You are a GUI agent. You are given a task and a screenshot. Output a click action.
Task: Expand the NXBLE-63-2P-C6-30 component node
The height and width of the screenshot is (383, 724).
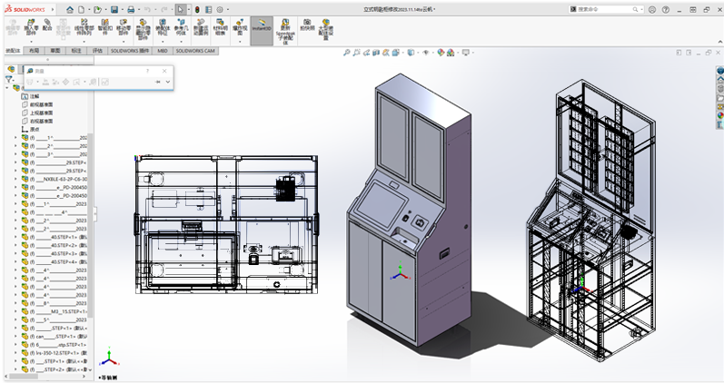click(x=14, y=179)
